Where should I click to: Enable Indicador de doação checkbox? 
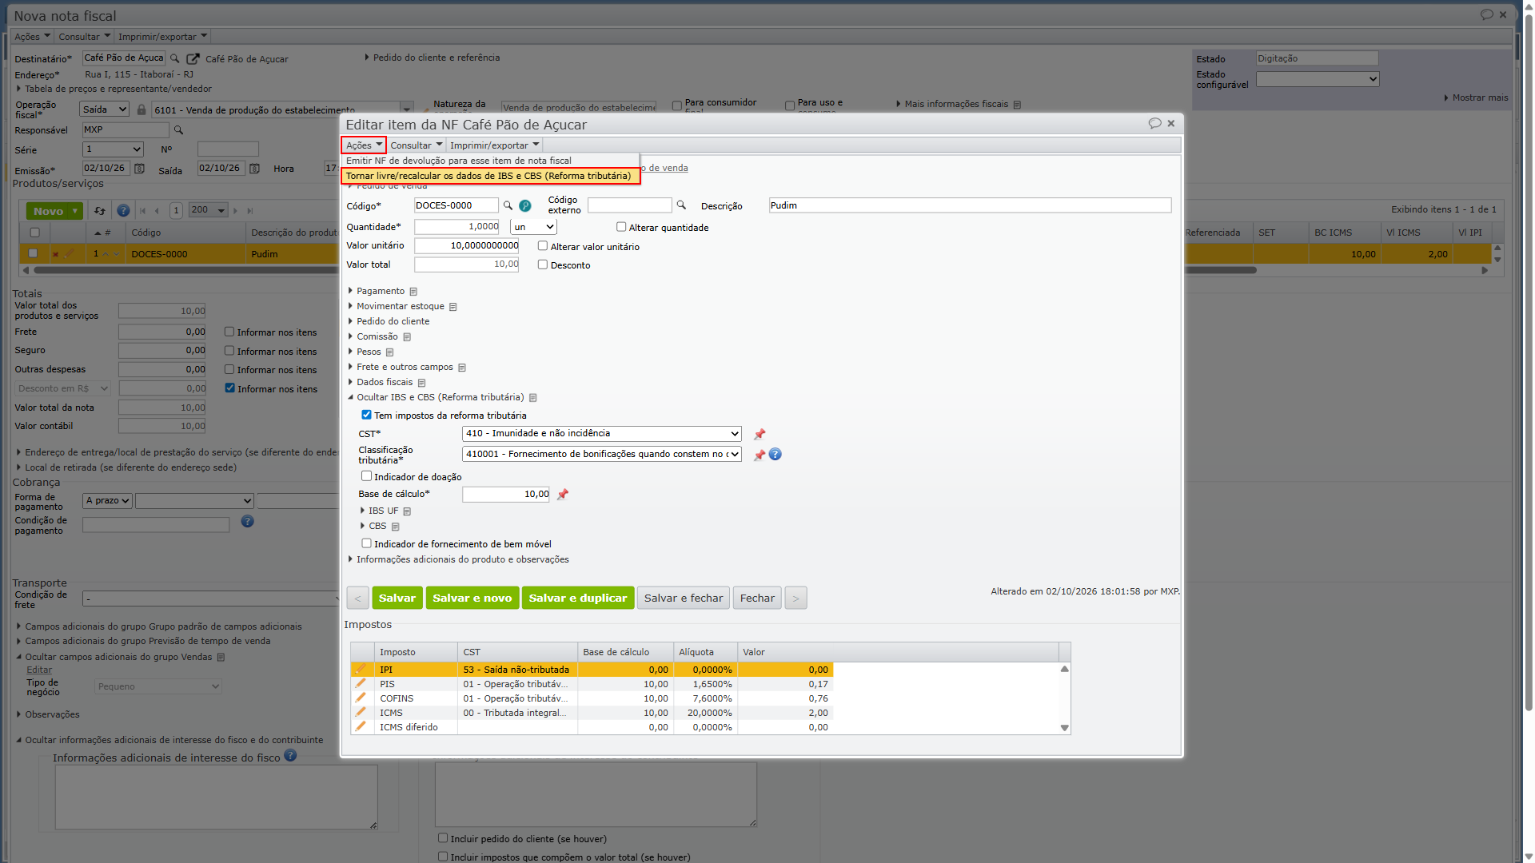366,476
